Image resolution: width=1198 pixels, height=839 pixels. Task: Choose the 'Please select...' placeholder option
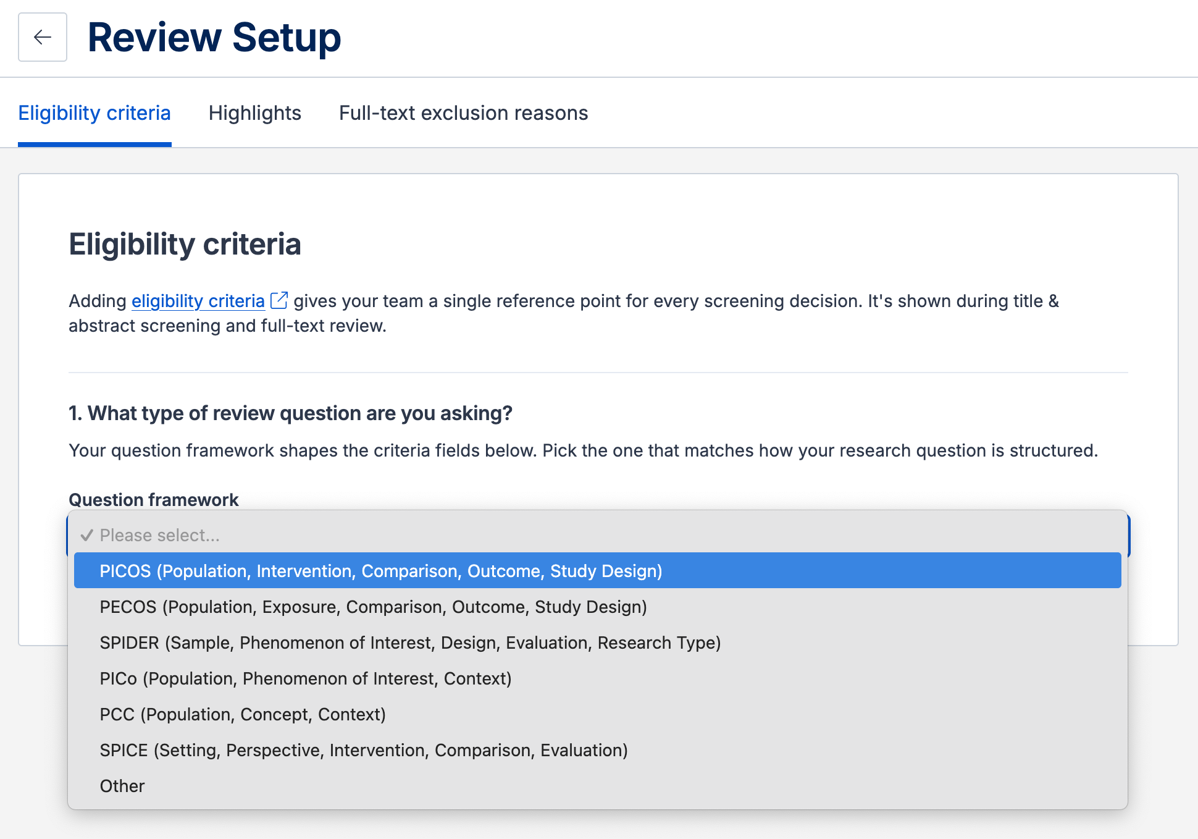click(x=598, y=535)
